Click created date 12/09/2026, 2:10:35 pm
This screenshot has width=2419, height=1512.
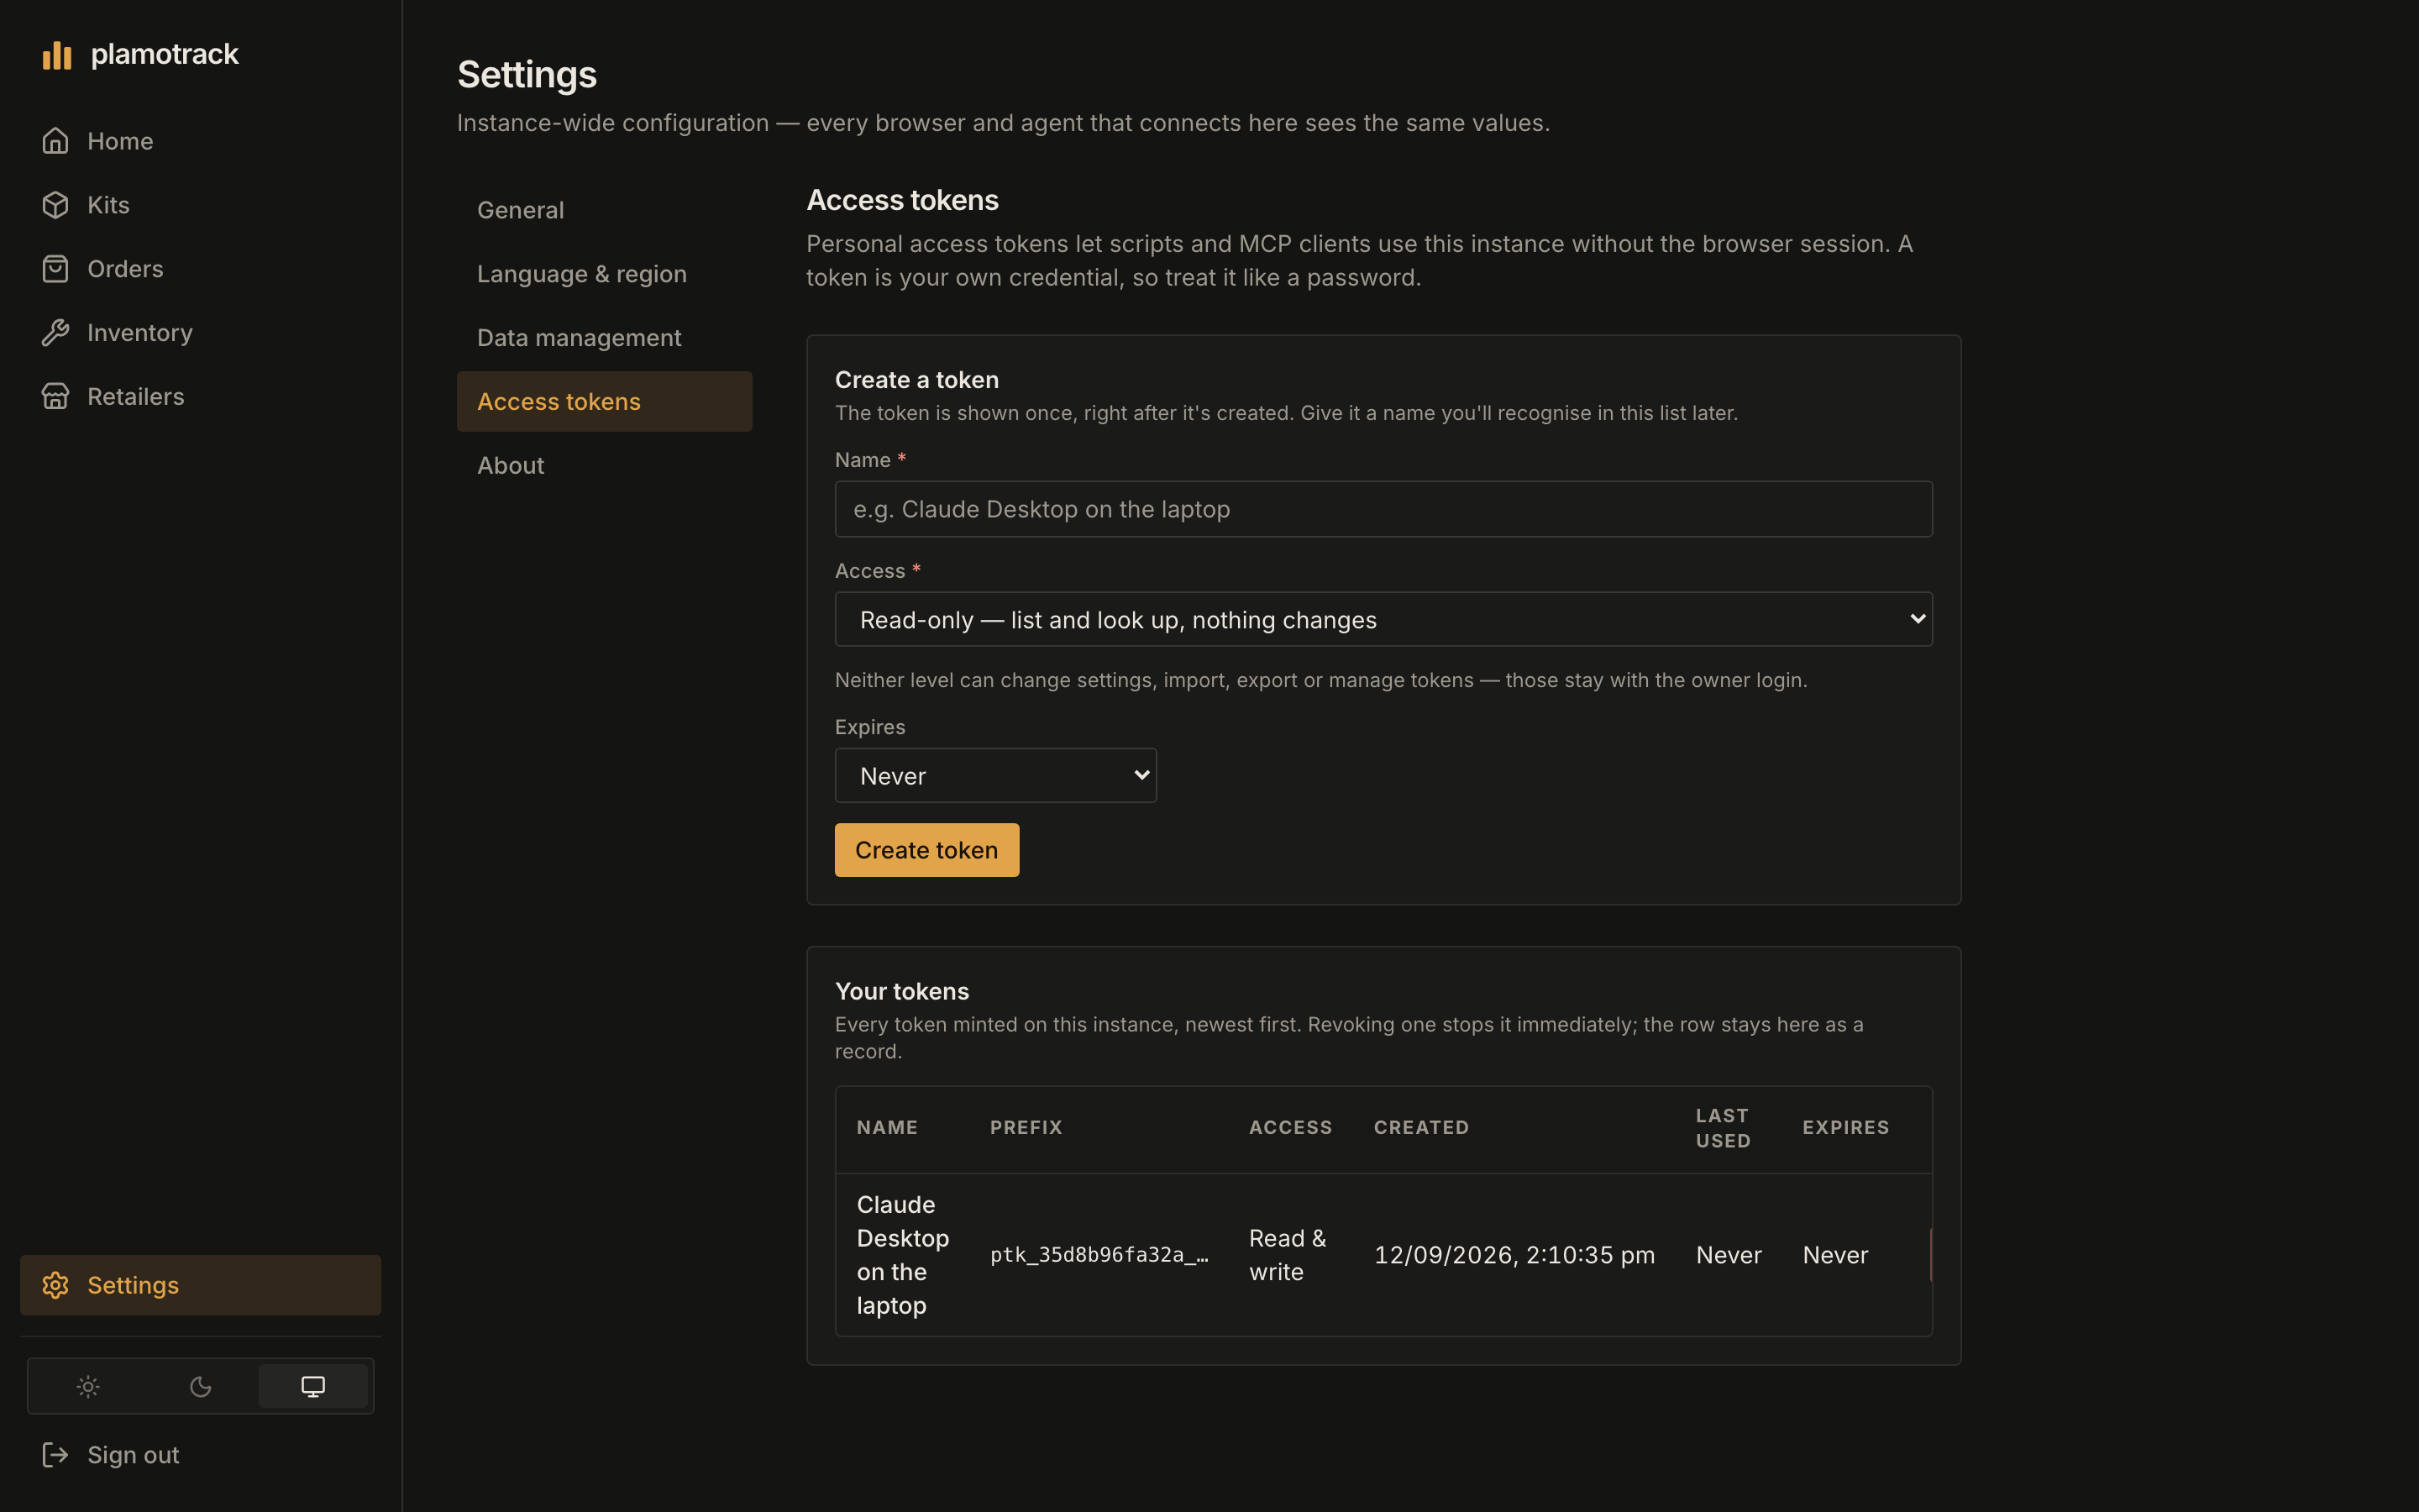pyautogui.click(x=1514, y=1255)
